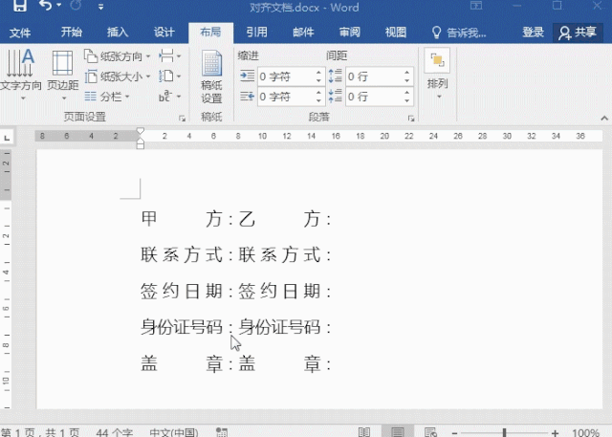This screenshot has width=612, height=437.
Task: Click the text 甲 方 in document
Action: click(182, 218)
